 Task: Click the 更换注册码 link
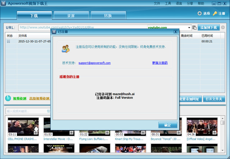[160, 63]
